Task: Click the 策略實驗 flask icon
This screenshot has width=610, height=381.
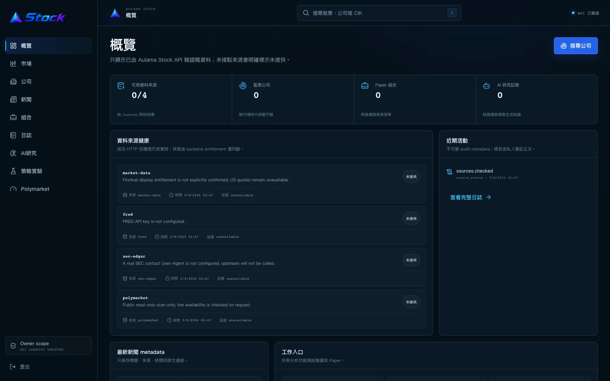Action: (x=13, y=171)
